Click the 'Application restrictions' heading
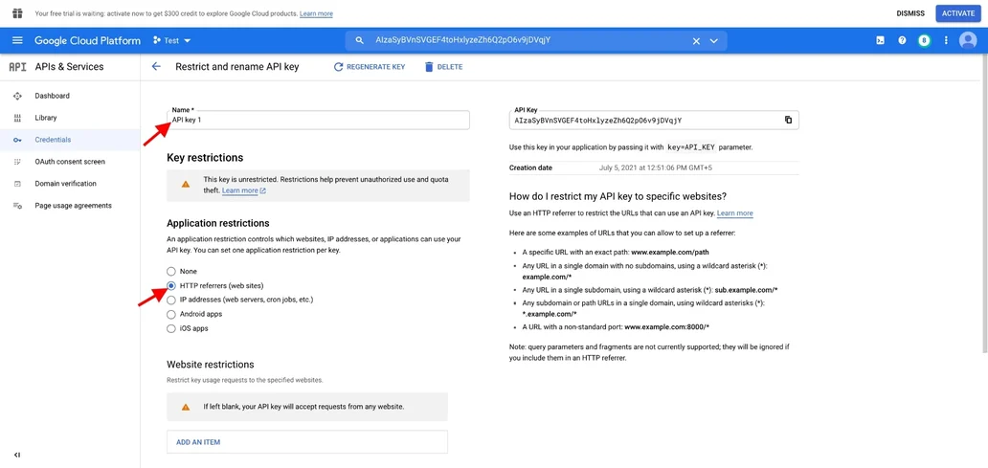The width and height of the screenshot is (988, 468). point(218,223)
